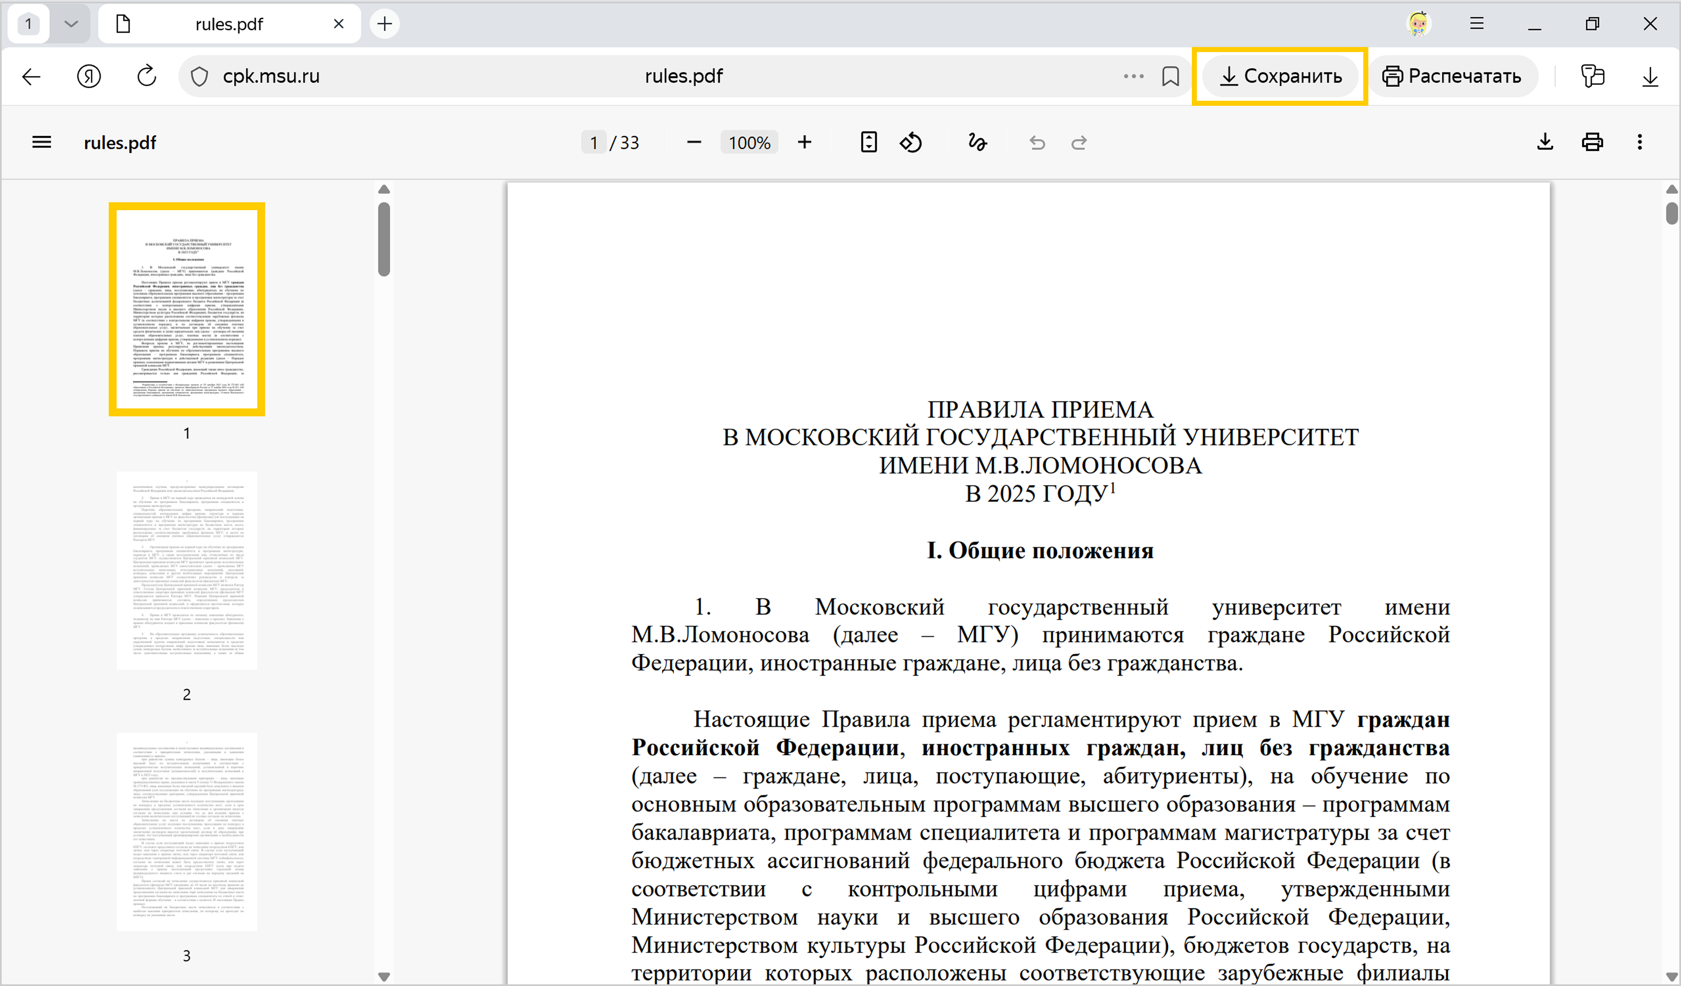Reload the rules.pdf page
The height and width of the screenshot is (986, 1681).
[x=147, y=76]
